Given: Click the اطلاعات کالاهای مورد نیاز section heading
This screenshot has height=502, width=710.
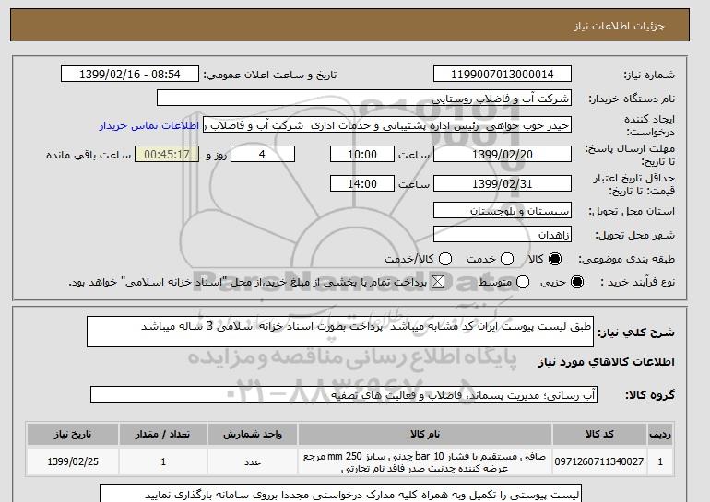Looking at the screenshot, I should pos(607,362).
